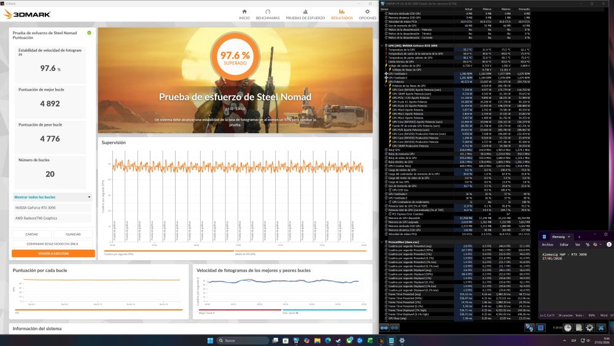Click the red 'Mejor: bucle' legend bar
Screen dimensions: 614x346
click(x=240, y=310)
